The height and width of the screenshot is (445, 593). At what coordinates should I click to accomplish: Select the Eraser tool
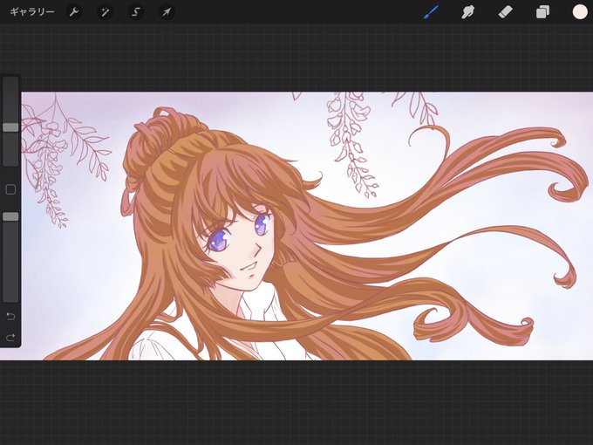[505, 12]
